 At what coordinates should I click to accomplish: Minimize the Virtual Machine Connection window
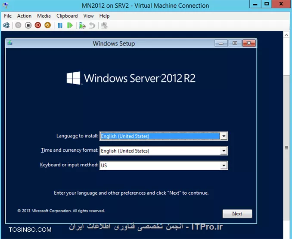[x=255, y=4]
